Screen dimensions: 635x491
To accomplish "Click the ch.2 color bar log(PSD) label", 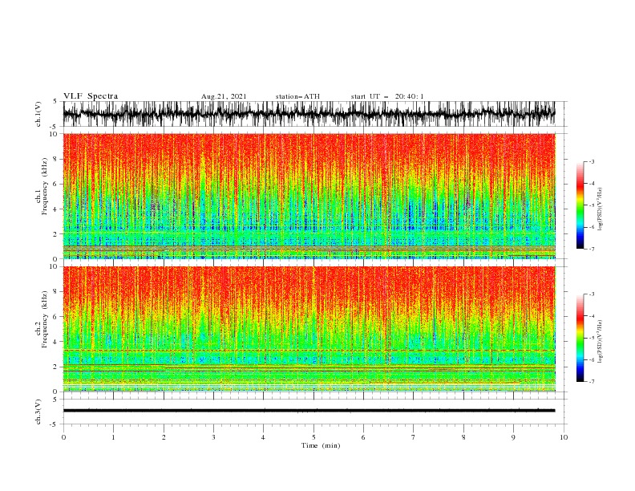I will 600,342.
